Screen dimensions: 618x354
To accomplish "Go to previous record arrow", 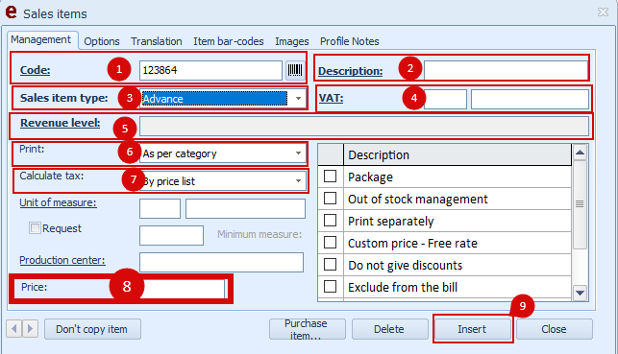I will click(14, 328).
